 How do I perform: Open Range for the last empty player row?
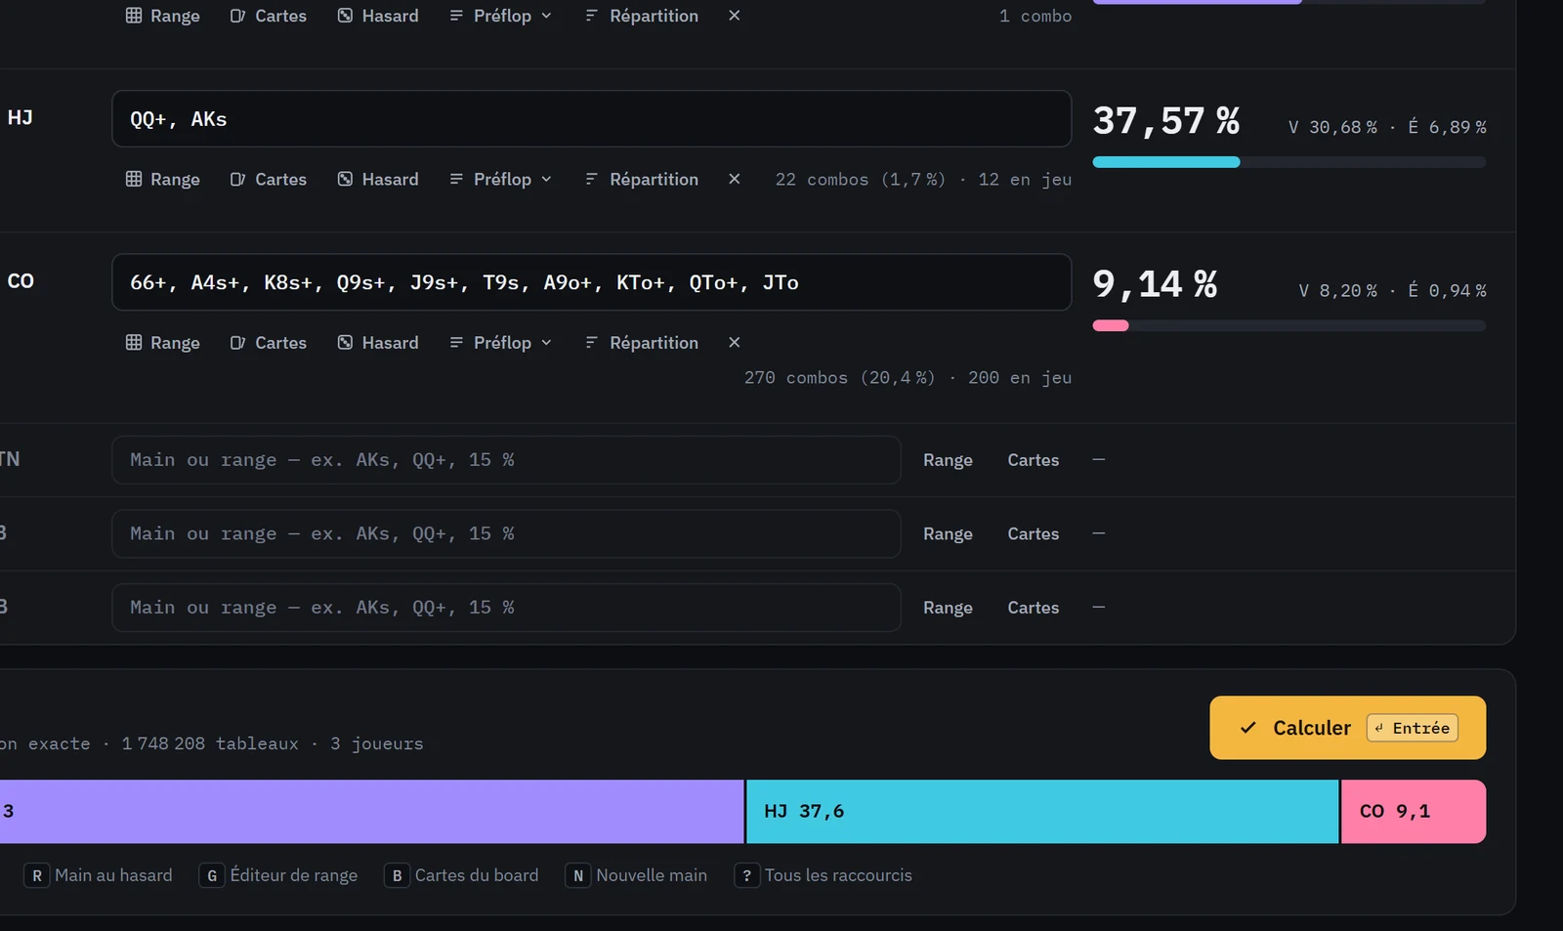(x=948, y=608)
